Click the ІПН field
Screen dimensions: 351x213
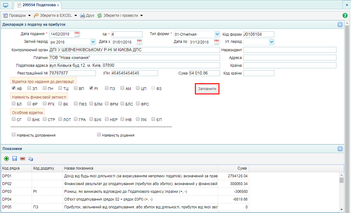point(135,73)
